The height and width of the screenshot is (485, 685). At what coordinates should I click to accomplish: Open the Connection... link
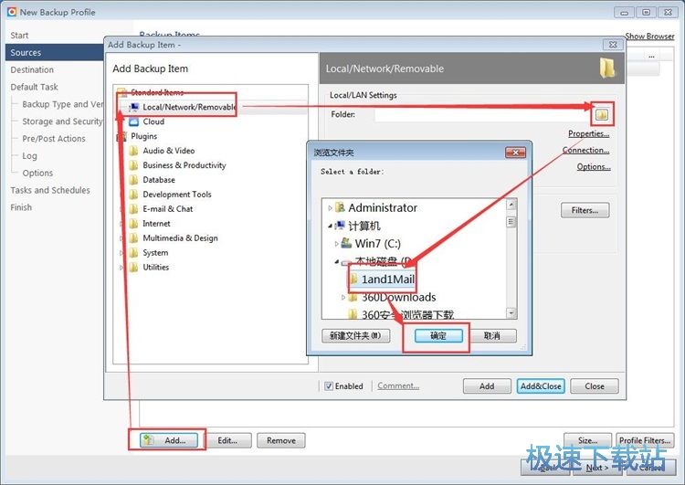(x=585, y=150)
